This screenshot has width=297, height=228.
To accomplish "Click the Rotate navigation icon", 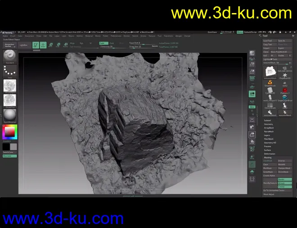I will pyautogui.click(x=252, y=142).
